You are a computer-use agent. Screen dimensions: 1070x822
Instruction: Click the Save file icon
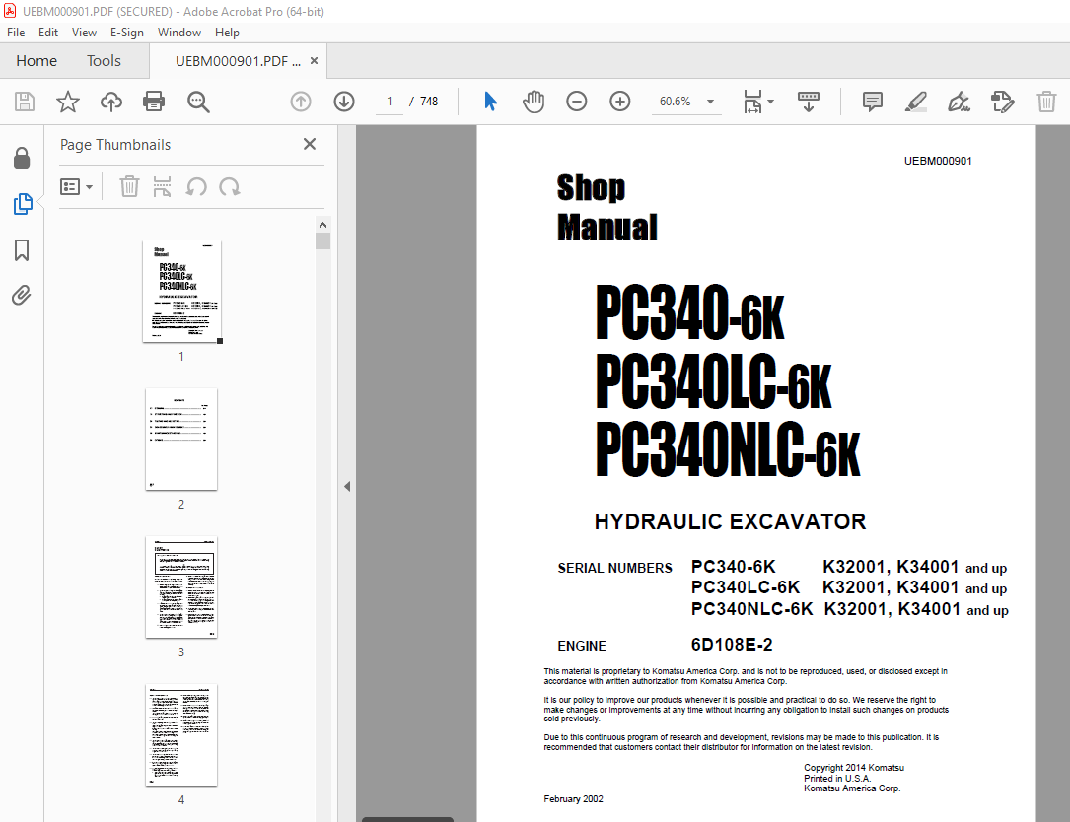point(25,102)
